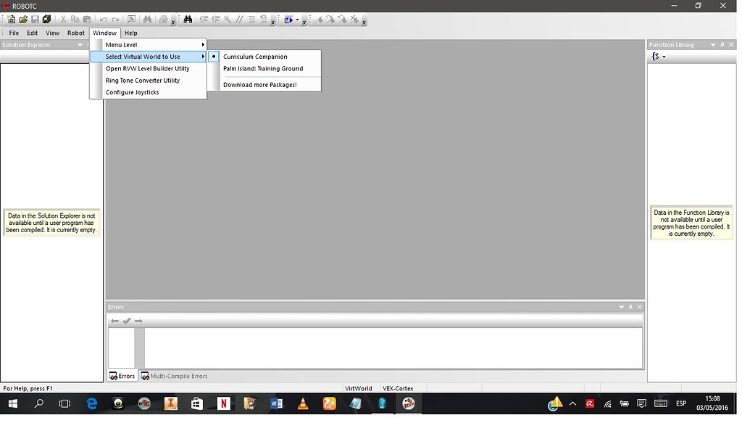Select Configure Joysticks menu entry
Image resolution: width=742 pixels, height=423 pixels.
(x=132, y=92)
